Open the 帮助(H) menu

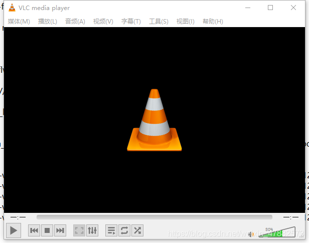pyautogui.click(x=213, y=21)
